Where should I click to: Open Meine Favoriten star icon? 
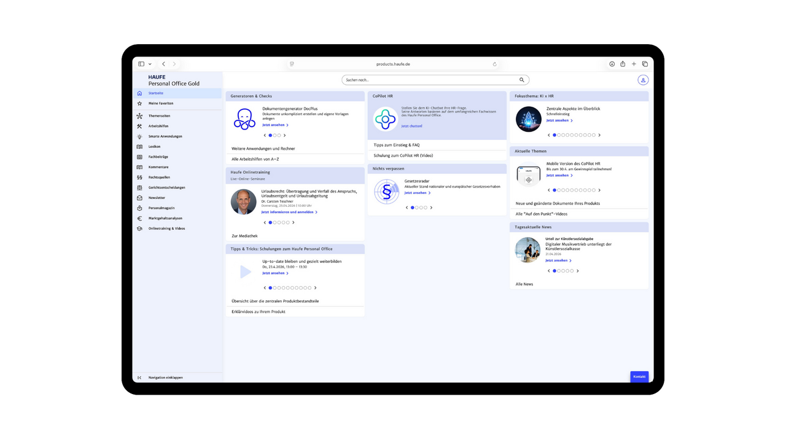coord(139,104)
